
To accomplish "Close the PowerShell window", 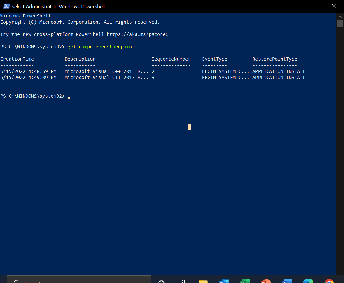I will pyautogui.click(x=334, y=6).
